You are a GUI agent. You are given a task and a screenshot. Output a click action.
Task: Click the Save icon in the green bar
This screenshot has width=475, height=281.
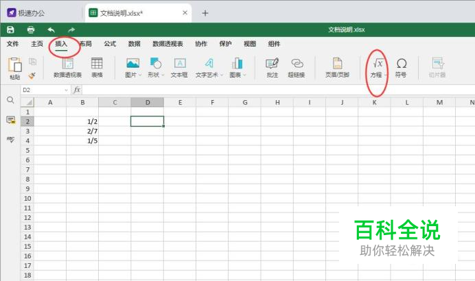click(x=10, y=29)
